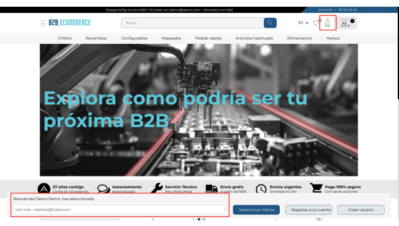Click the hero banner image
The image size is (399, 226).
[199, 110]
